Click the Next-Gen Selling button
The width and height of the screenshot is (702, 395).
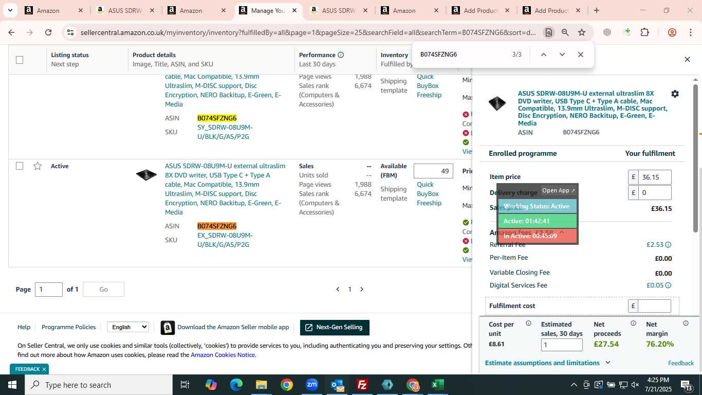point(335,328)
